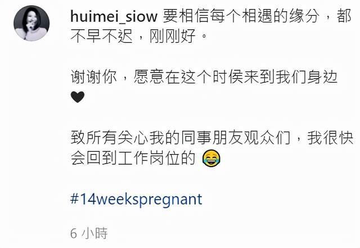360x248 pixels.
Task: Click the words 我很快
Action: pos(330,138)
